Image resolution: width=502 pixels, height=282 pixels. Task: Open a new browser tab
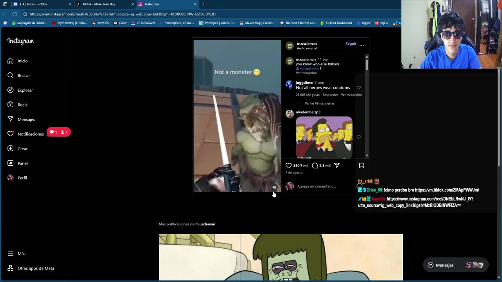[204, 4]
